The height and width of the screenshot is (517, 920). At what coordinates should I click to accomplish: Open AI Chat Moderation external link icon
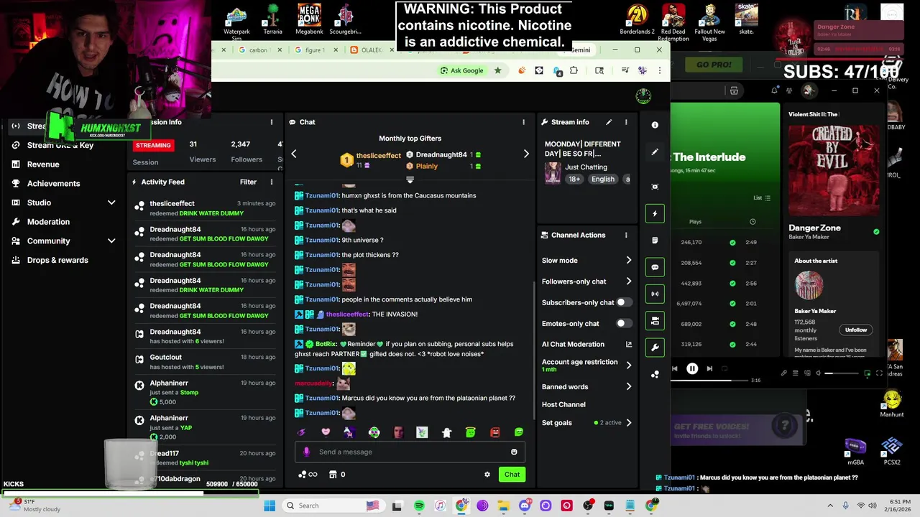(x=629, y=345)
